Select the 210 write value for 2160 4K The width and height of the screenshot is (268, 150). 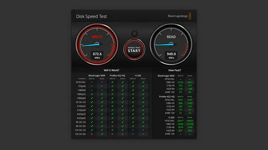[181, 86]
